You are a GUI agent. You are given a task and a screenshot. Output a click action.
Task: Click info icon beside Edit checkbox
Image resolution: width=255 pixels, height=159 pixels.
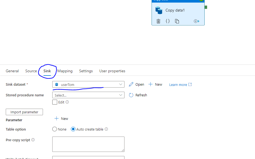pos(67,102)
